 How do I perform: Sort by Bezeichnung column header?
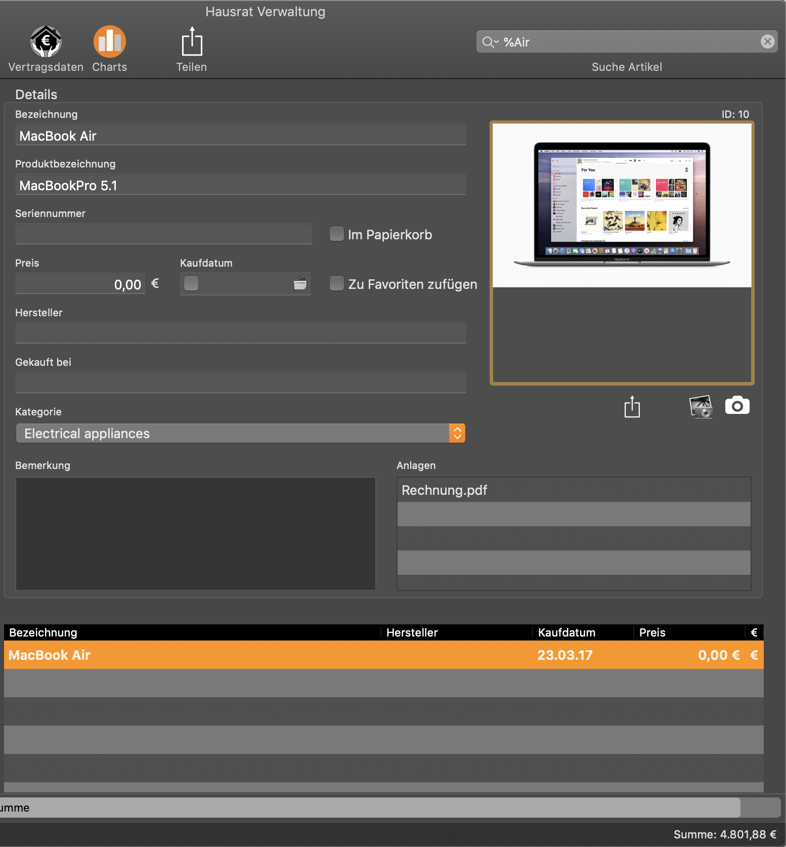[192, 632]
